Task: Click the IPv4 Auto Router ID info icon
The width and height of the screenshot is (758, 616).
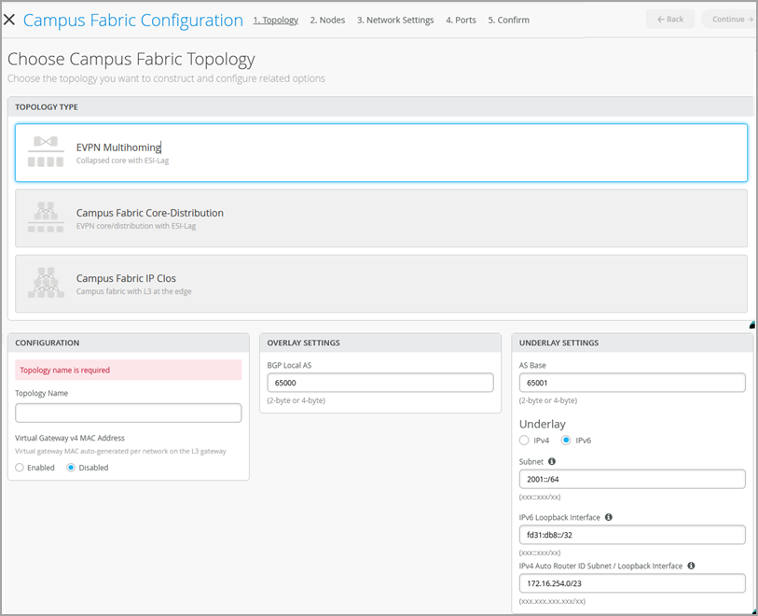Action: 691,566
